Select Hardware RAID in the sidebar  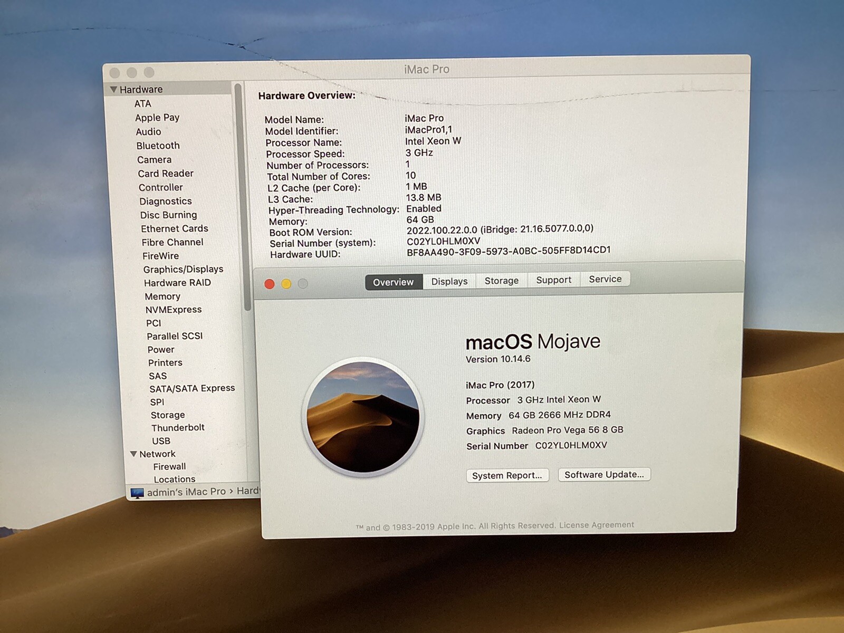point(178,283)
